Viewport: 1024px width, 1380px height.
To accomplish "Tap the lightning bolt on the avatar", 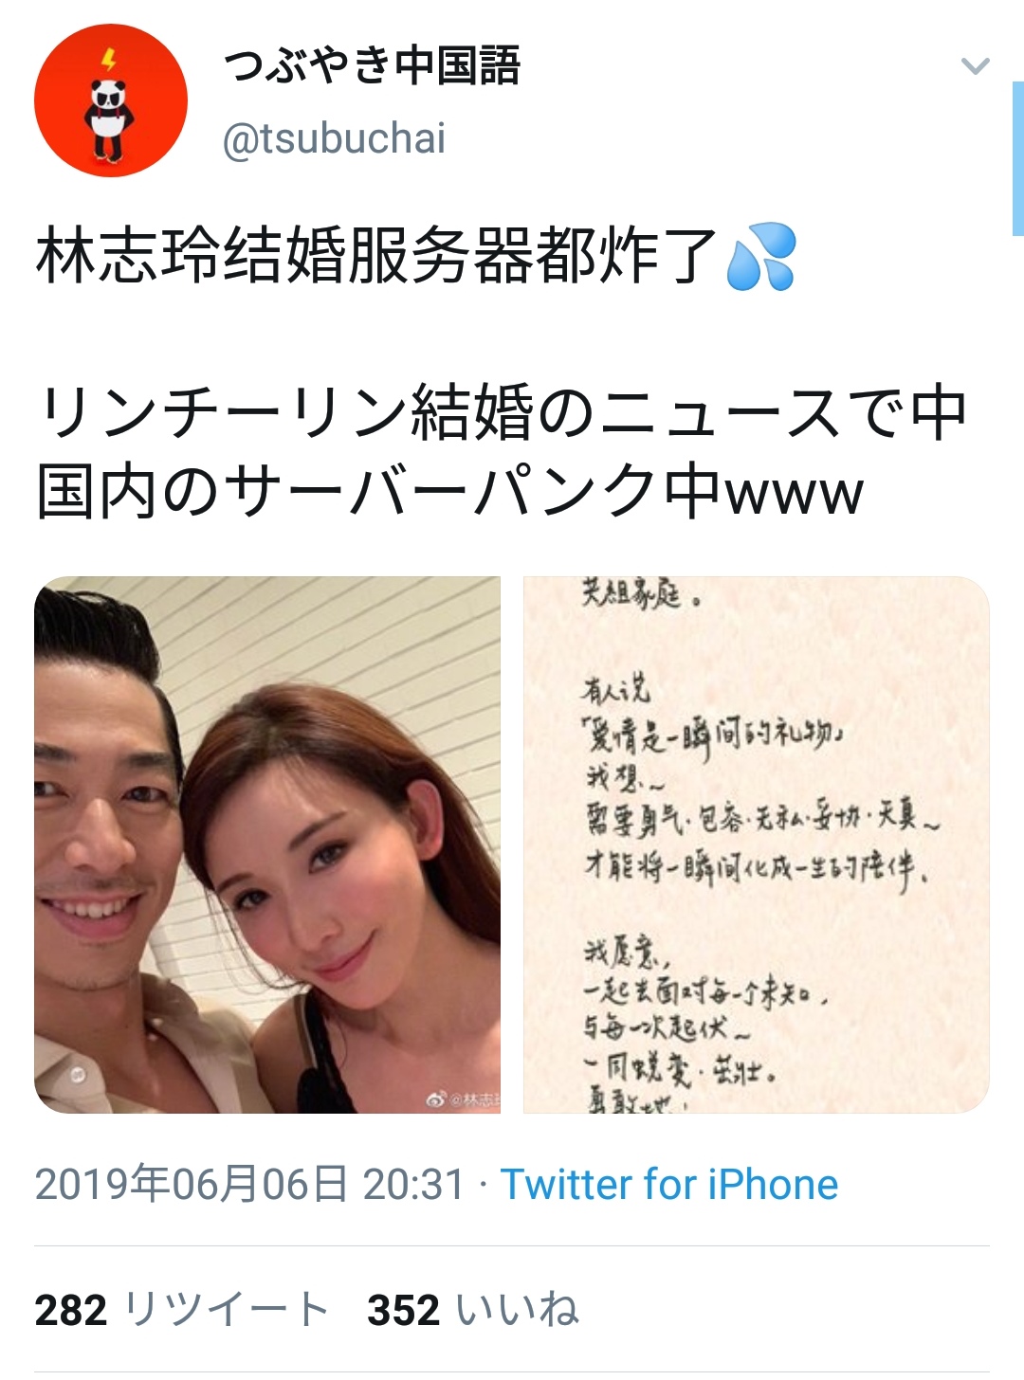I will point(110,61).
